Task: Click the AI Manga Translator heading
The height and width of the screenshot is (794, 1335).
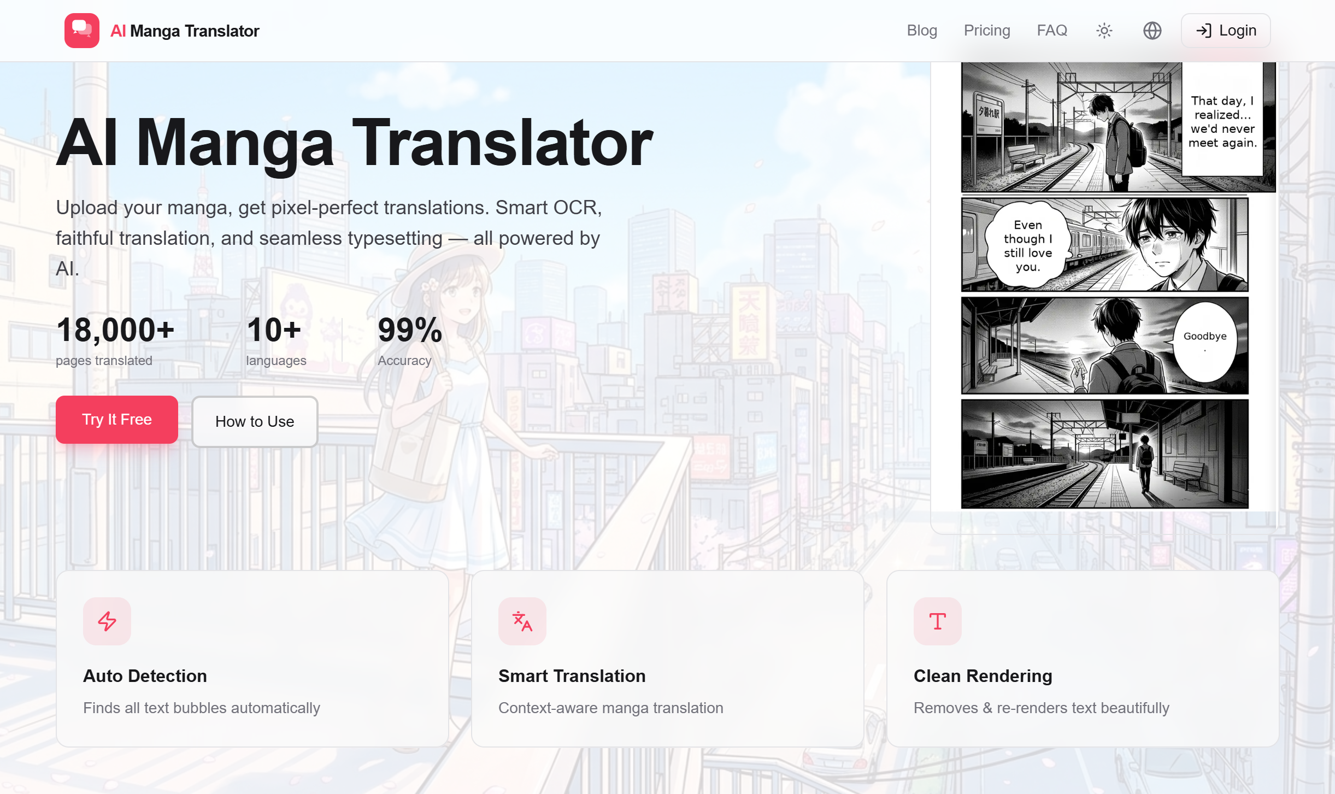Action: coord(354,144)
